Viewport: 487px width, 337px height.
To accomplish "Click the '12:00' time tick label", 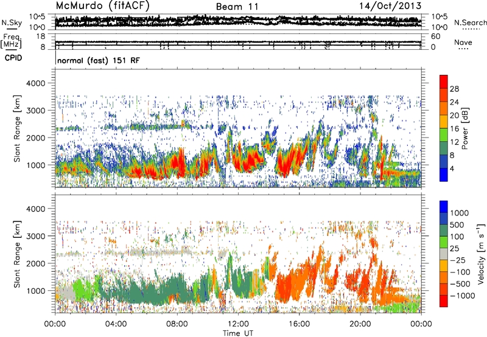I will click(x=238, y=324).
